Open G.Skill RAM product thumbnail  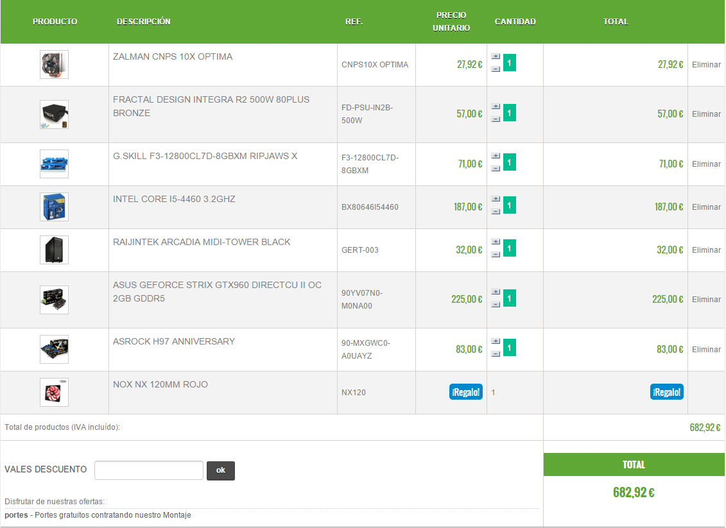54,164
